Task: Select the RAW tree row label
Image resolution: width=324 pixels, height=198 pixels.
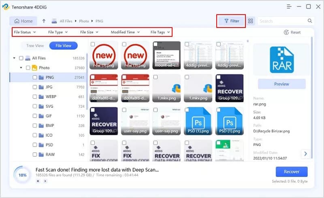Action: pyautogui.click(x=50, y=154)
